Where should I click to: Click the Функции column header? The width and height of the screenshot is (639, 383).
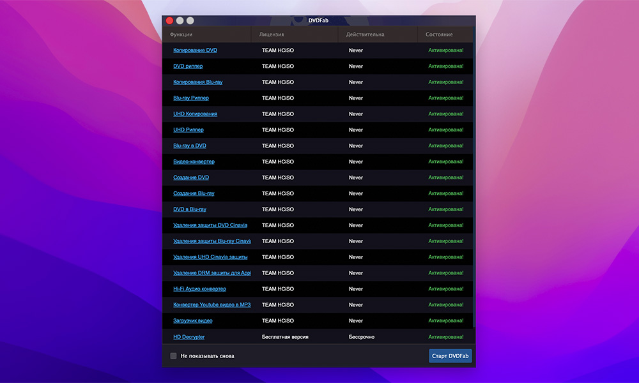point(181,34)
